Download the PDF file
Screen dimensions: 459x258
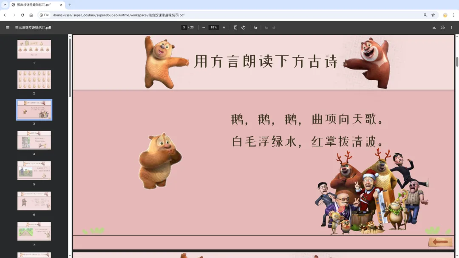coord(434,28)
